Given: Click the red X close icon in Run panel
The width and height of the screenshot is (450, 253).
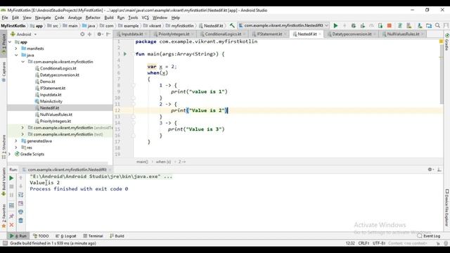Looking at the screenshot, I should [11, 225].
